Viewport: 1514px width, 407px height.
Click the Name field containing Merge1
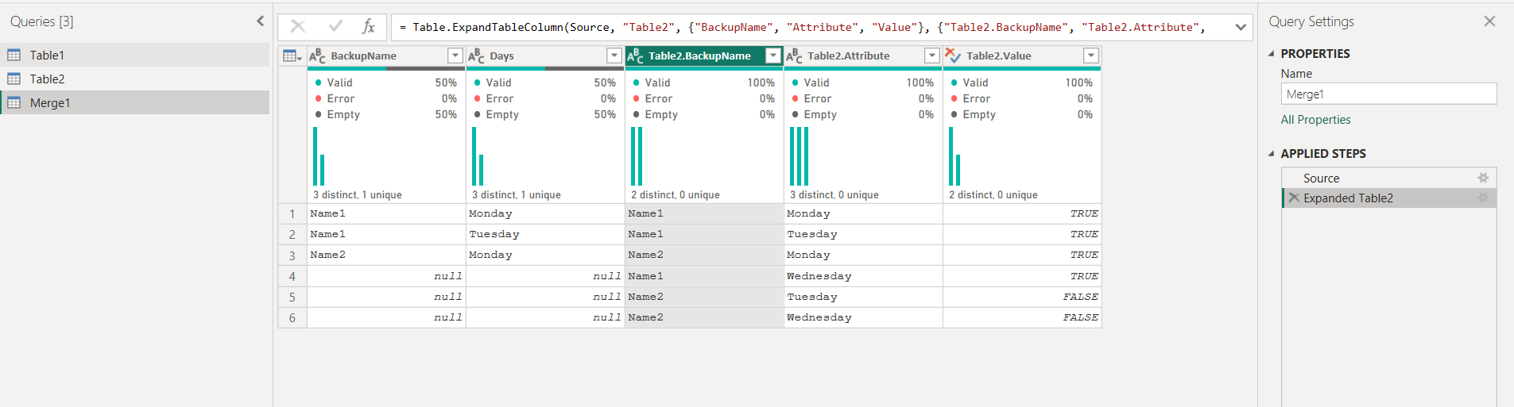point(1388,94)
